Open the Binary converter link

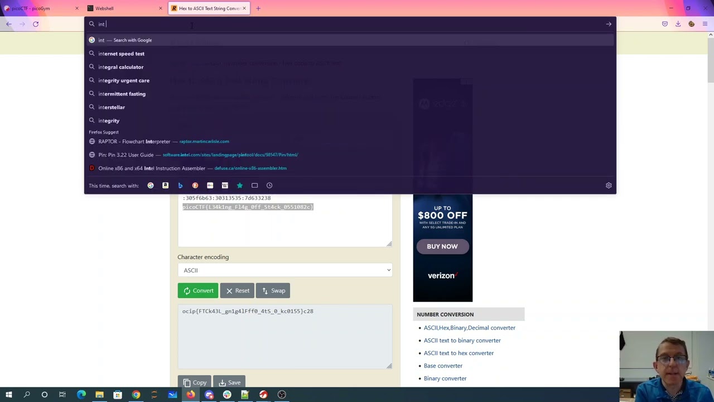(445, 379)
